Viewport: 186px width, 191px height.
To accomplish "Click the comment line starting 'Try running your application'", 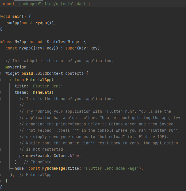I will 95,111.
